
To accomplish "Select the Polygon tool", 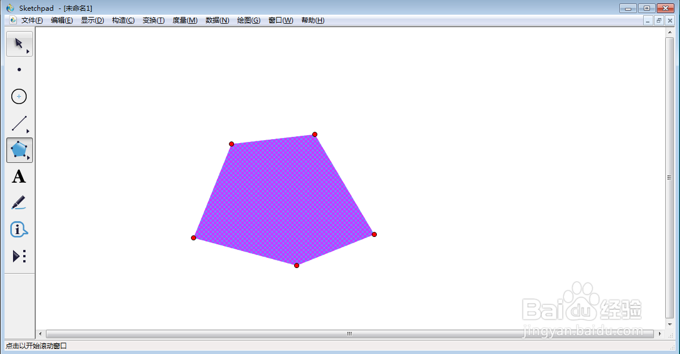I will pos(19,150).
